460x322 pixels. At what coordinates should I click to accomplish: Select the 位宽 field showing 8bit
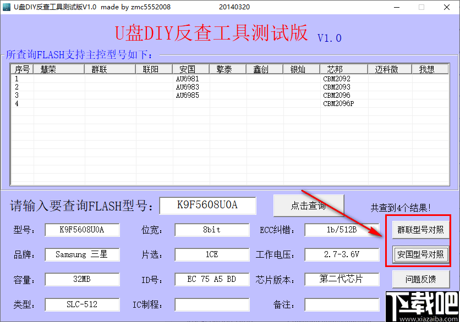click(x=211, y=230)
